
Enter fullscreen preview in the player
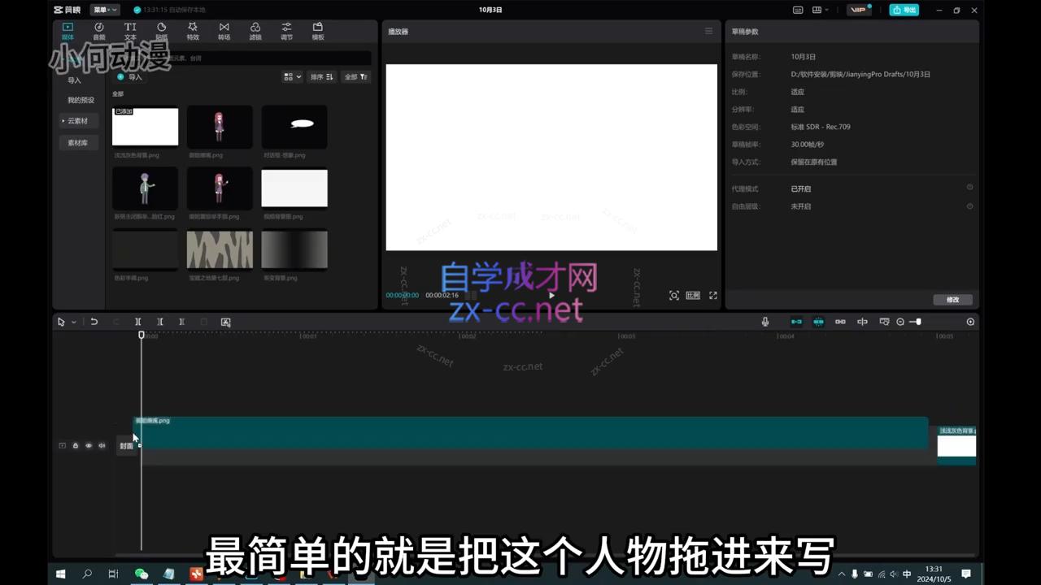713,296
